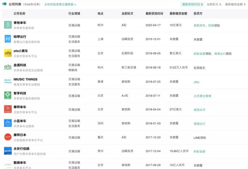Screen dimensions: 248x169
Task: Click the location 深圳
Action: pos(100,123)
